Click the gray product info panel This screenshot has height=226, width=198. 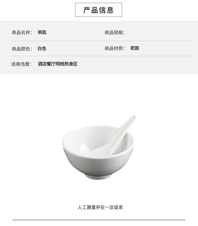click(99, 48)
